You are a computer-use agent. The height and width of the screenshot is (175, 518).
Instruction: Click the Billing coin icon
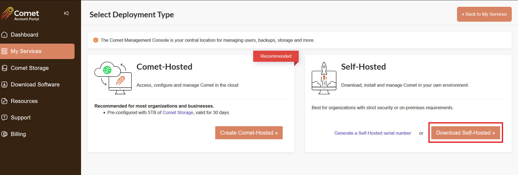click(4, 134)
